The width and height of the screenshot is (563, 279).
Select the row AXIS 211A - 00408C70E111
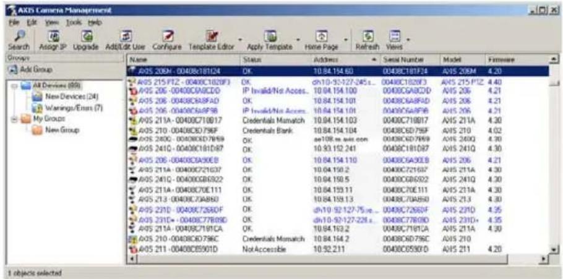[338, 189]
